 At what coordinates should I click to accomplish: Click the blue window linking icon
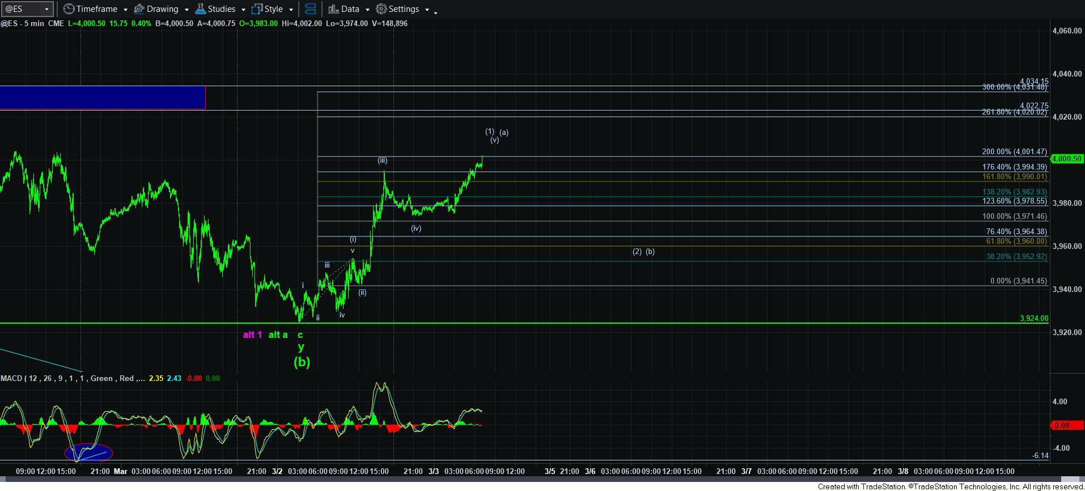pos(310,9)
